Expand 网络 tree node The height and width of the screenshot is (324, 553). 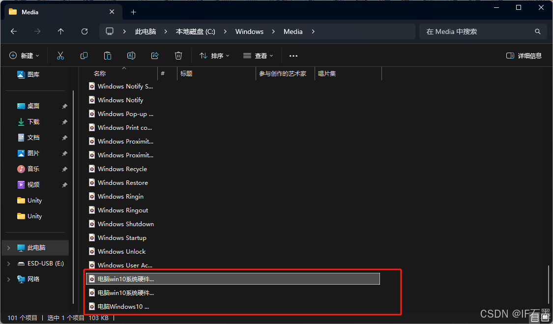point(8,279)
